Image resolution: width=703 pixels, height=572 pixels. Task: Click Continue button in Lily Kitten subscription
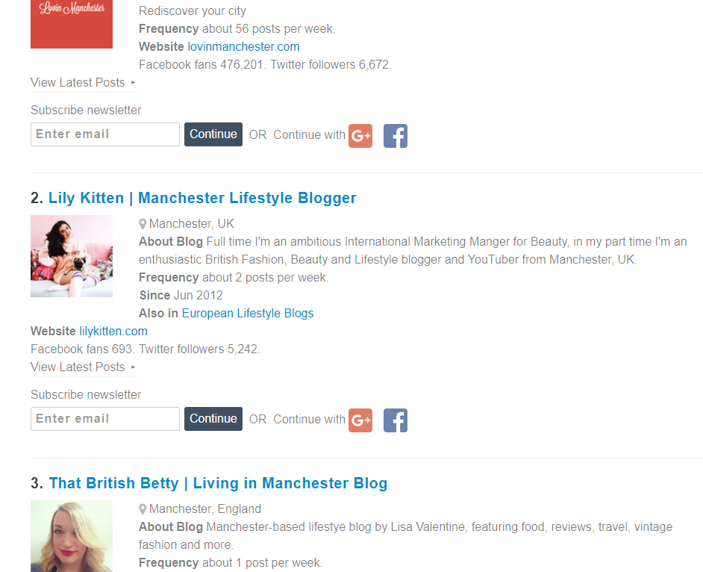pos(213,419)
